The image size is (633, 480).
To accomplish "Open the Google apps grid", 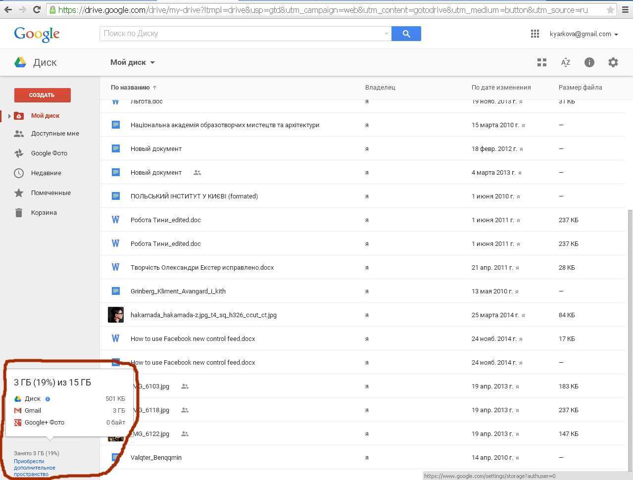I will click(535, 34).
